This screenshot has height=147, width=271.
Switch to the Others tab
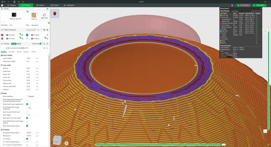tap(34, 52)
